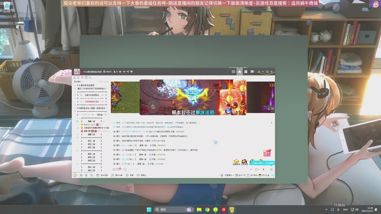
Task: Click the 自由发言 speak button
Action: pos(102,175)
